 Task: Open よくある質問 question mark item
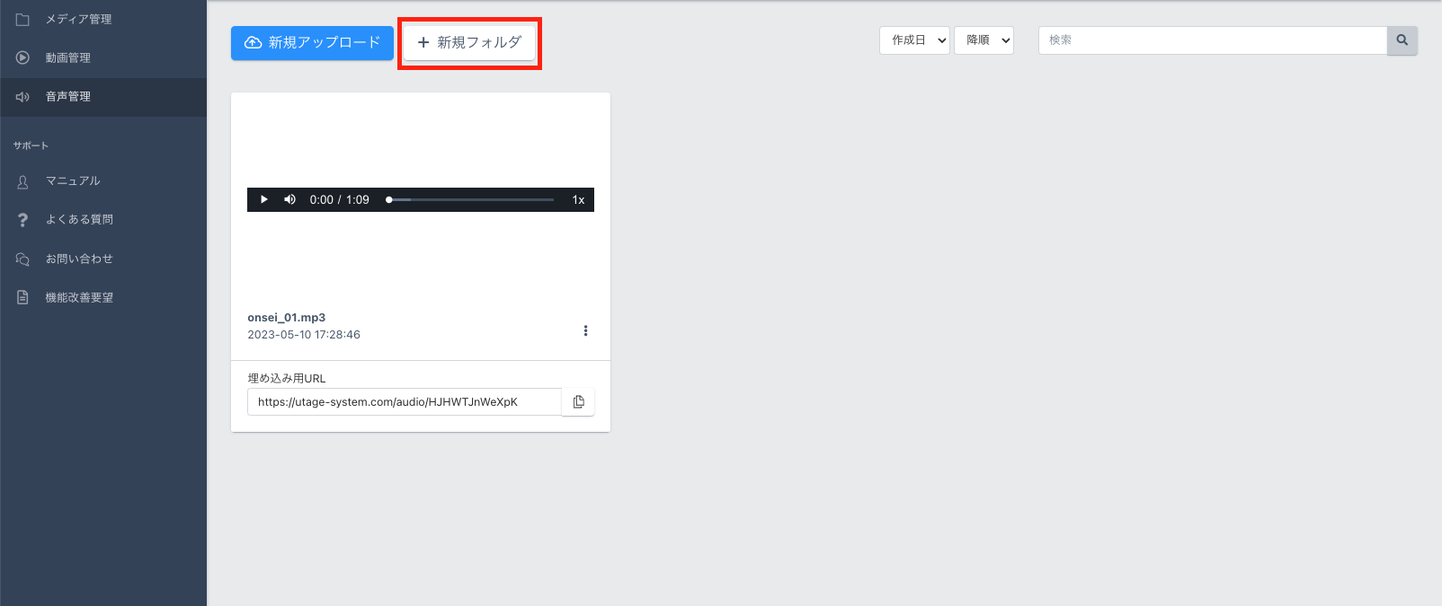(23, 220)
